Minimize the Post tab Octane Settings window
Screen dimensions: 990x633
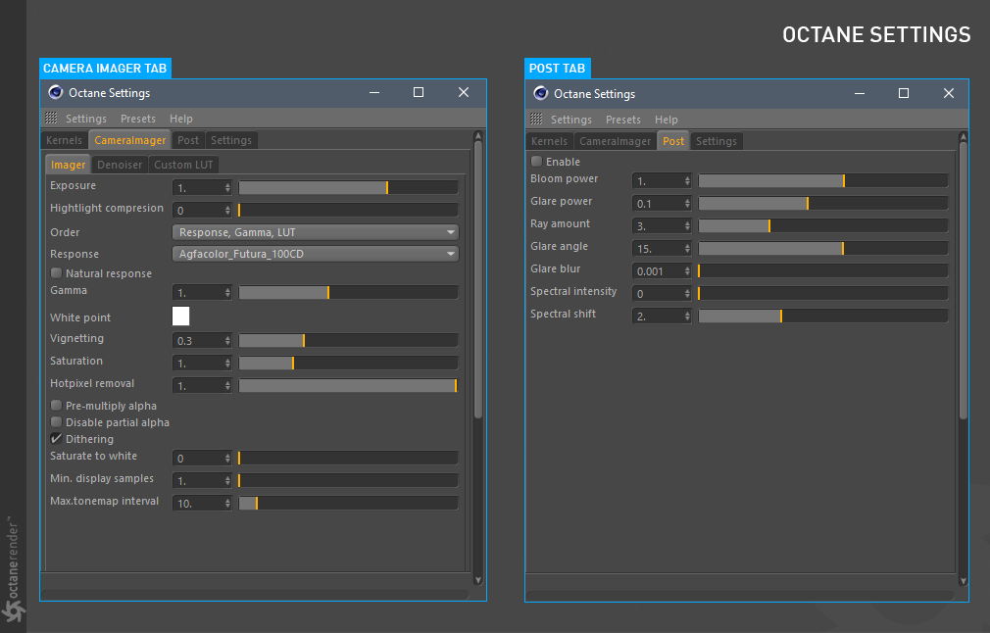click(x=860, y=93)
